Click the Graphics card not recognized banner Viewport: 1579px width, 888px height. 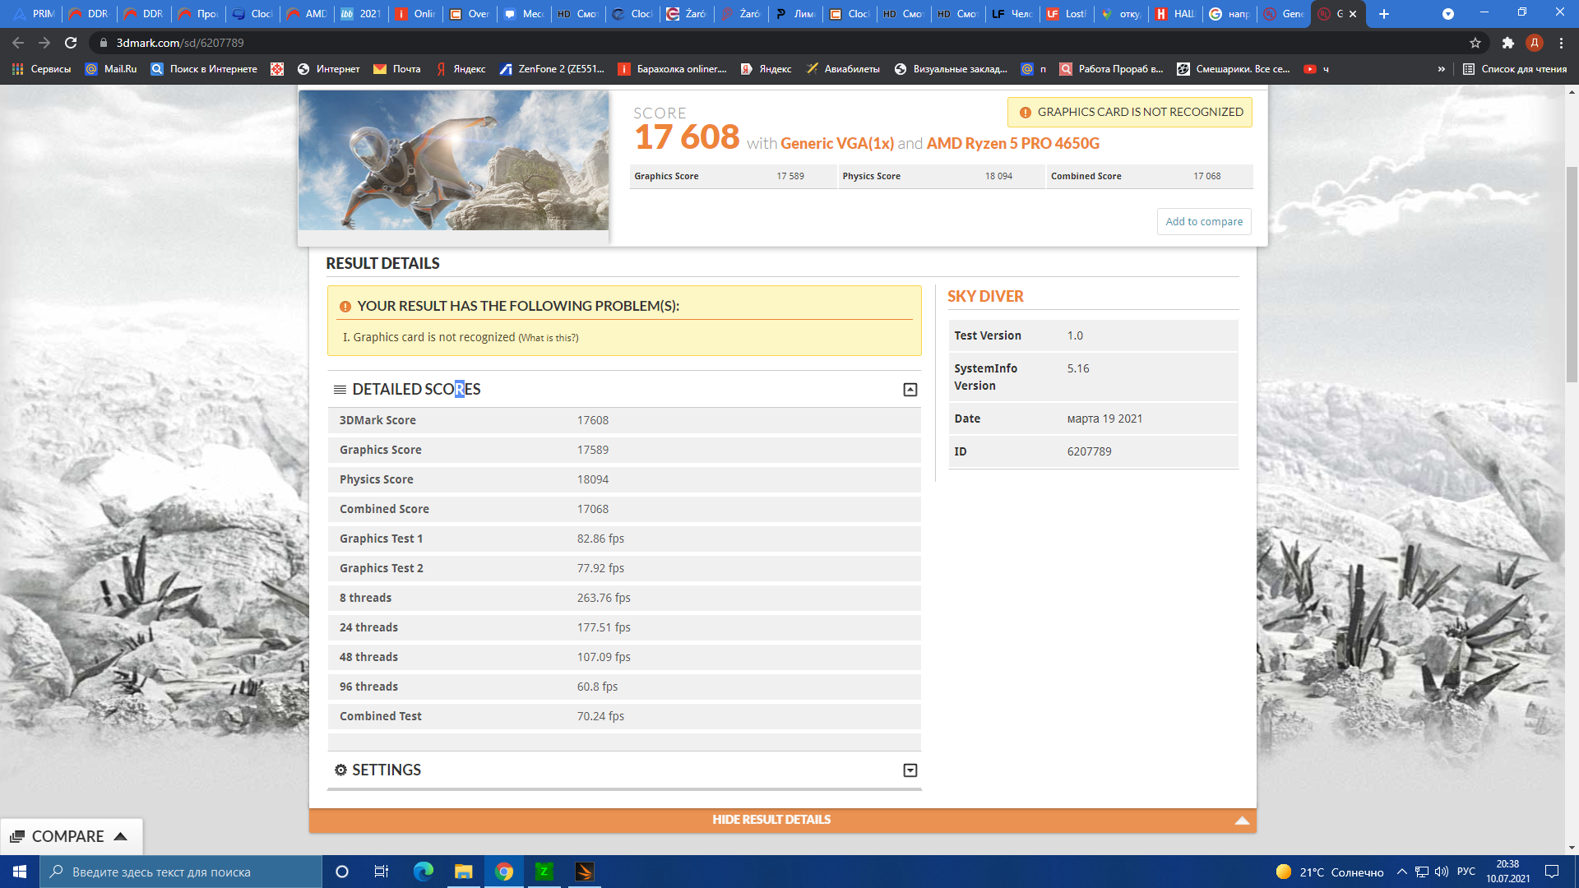1130,112
